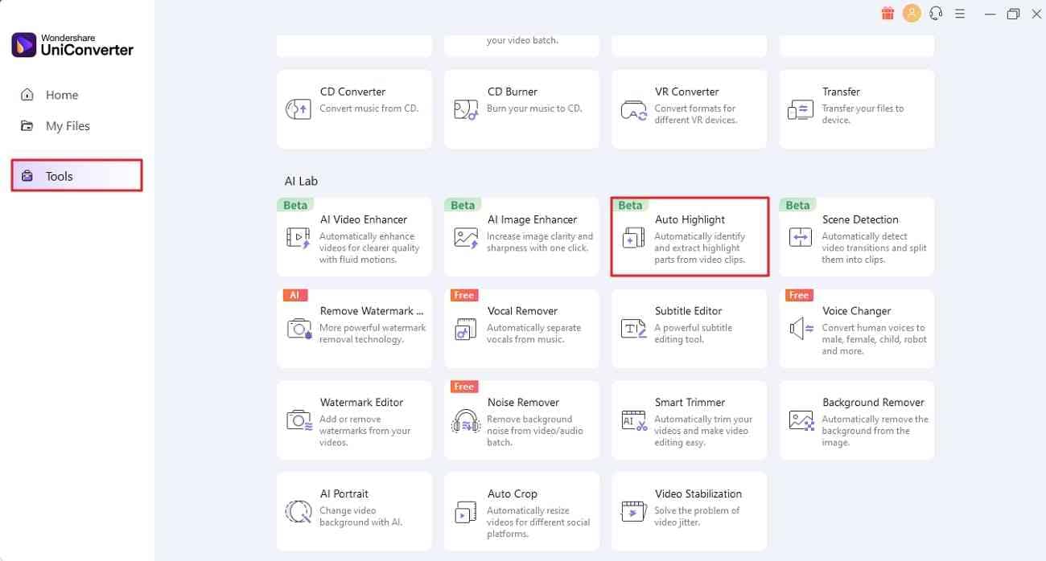Click "Convert music from CD." description
The image size is (1046, 561).
pyautogui.click(x=369, y=109)
